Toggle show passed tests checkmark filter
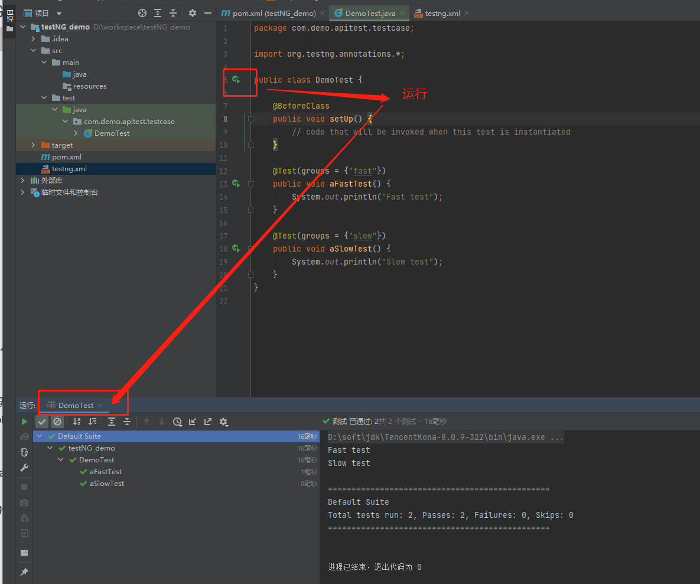The height and width of the screenshot is (584, 700). (41, 421)
